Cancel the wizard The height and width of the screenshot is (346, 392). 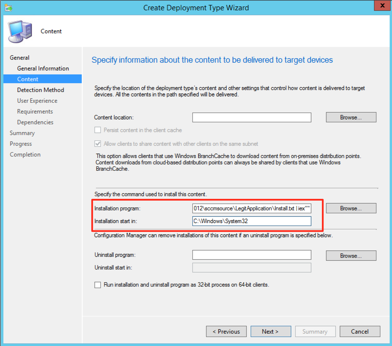point(360,332)
